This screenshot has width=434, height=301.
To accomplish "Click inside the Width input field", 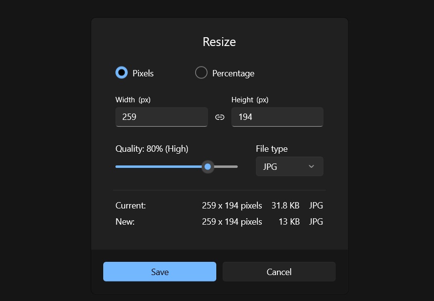I will coord(161,117).
